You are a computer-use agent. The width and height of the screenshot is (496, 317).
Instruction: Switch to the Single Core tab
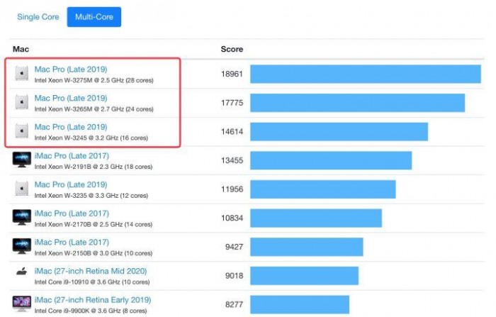click(x=38, y=17)
